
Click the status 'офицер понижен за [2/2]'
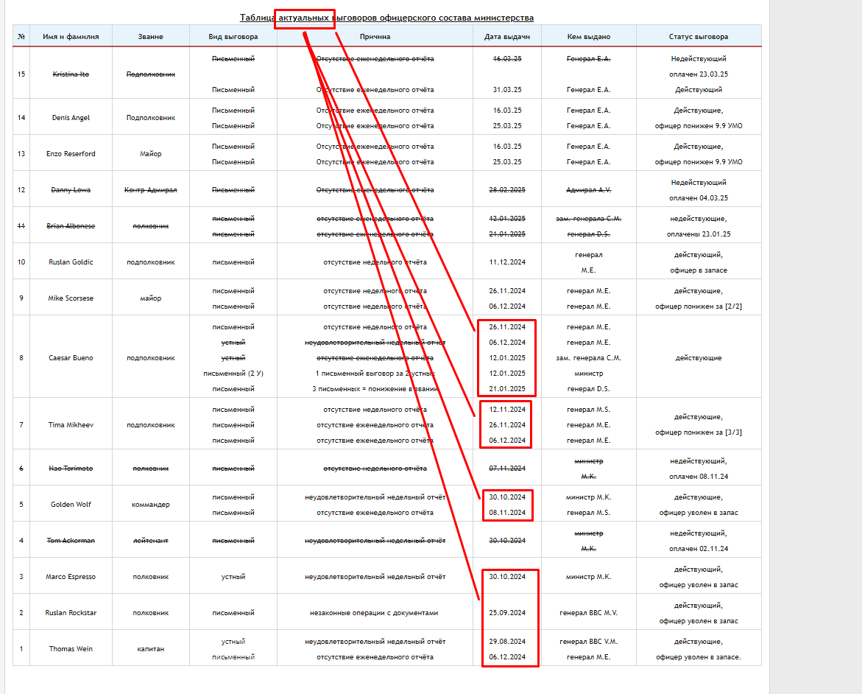click(x=699, y=306)
